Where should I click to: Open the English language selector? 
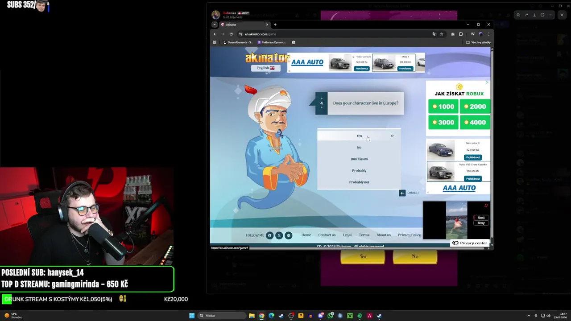[x=266, y=68]
